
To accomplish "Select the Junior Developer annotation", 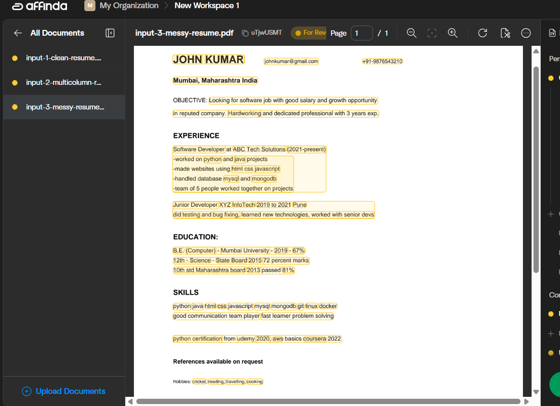I will pyautogui.click(x=195, y=205).
